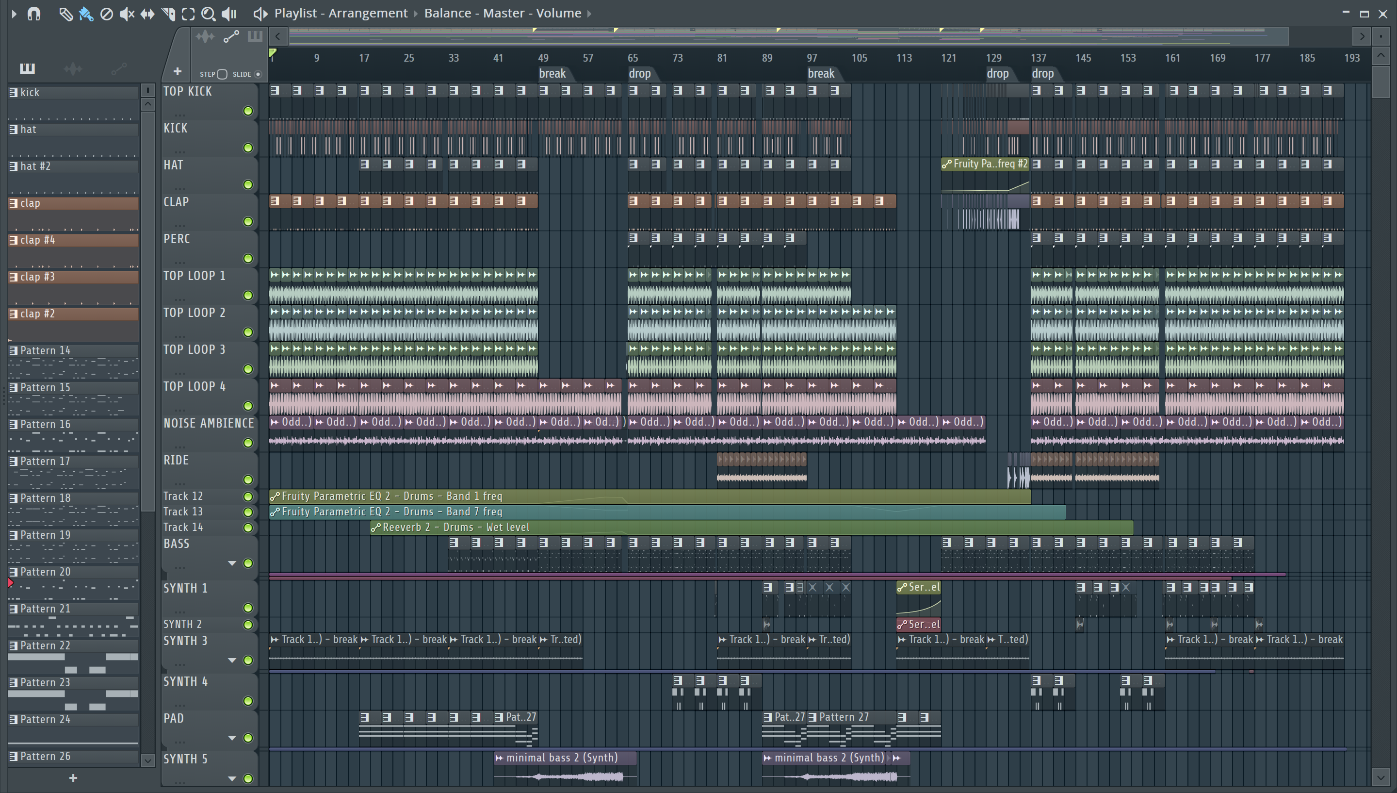This screenshot has width=1397, height=793.
Task: Mute the HAT track
Action: tap(248, 185)
